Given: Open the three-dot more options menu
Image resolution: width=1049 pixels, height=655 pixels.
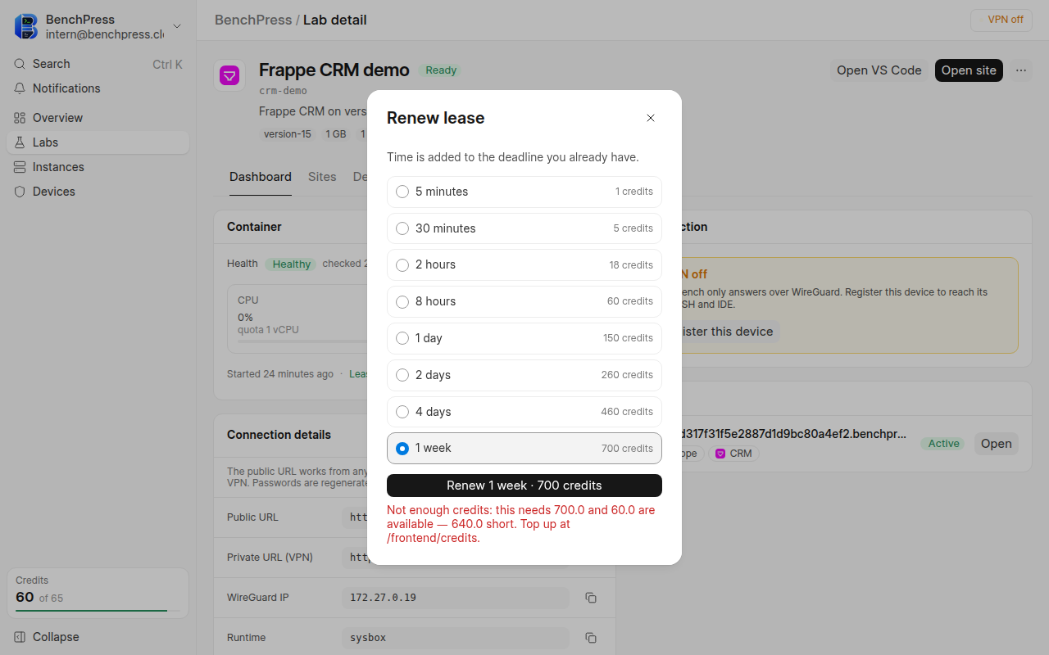Looking at the screenshot, I should [1021, 70].
